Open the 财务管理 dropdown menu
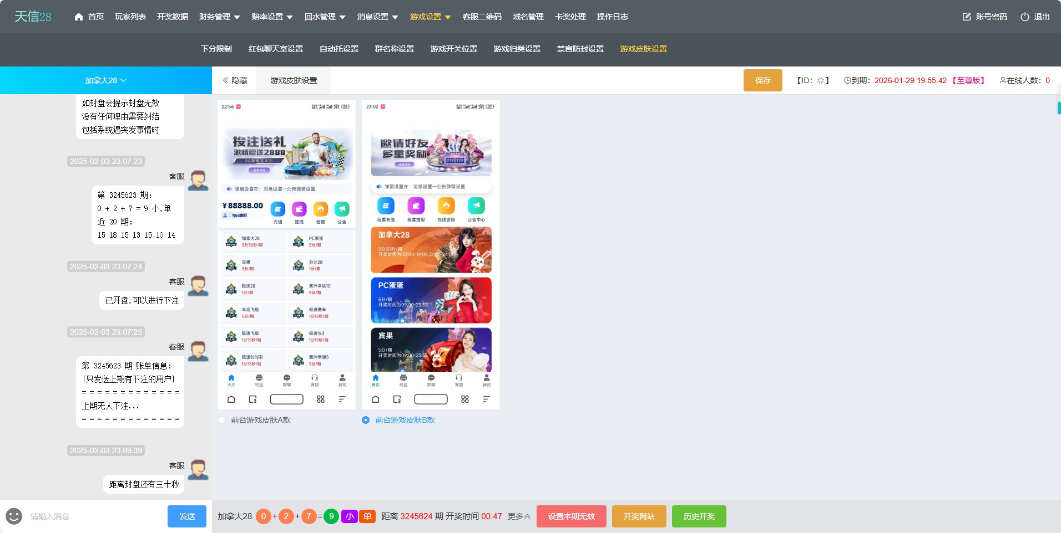Viewport: 1061px width, 533px height. click(220, 17)
